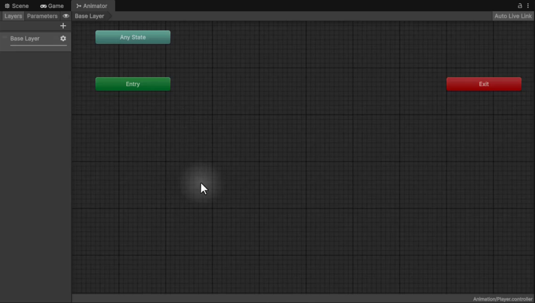Select the red Exit node
535x303 pixels.
click(x=484, y=84)
